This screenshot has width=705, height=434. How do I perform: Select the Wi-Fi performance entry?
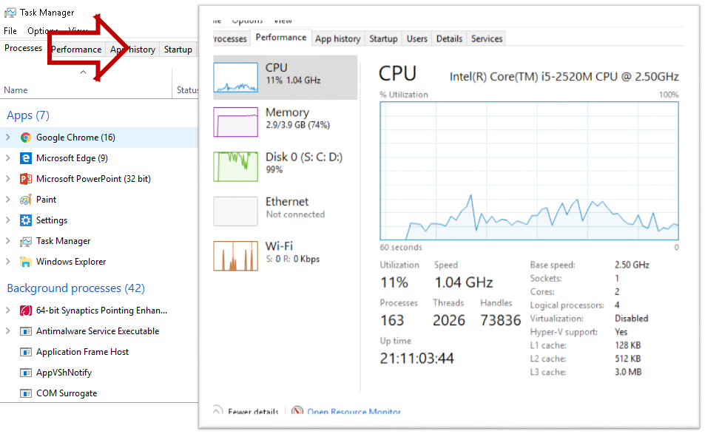coord(235,255)
